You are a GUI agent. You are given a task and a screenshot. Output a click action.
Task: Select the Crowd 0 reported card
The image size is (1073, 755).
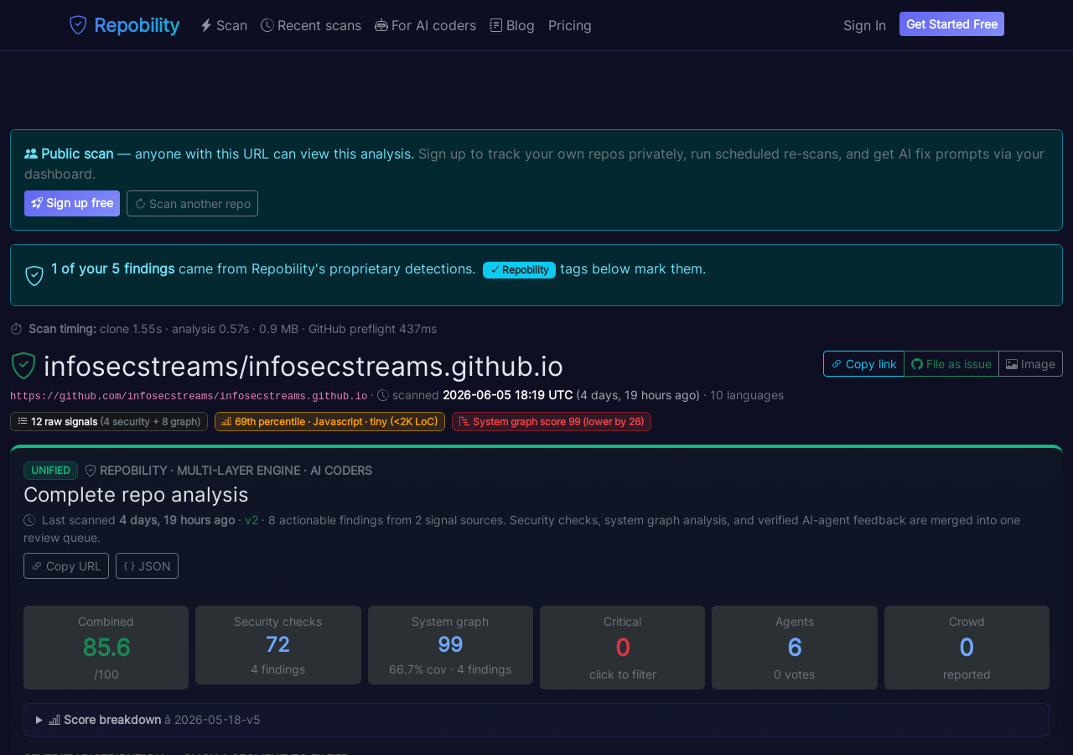(x=967, y=648)
